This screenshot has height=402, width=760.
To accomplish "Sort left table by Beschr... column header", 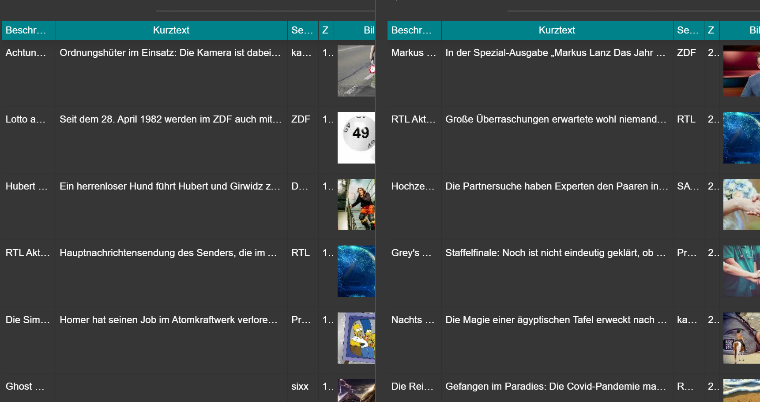I will [x=28, y=30].
